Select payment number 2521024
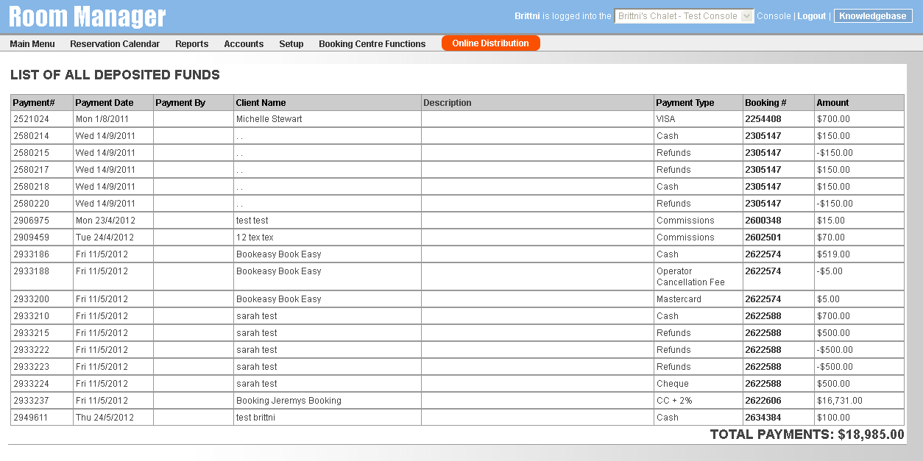The height and width of the screenshot is (461, 923). pyautogui.click(x=32, y=119)
